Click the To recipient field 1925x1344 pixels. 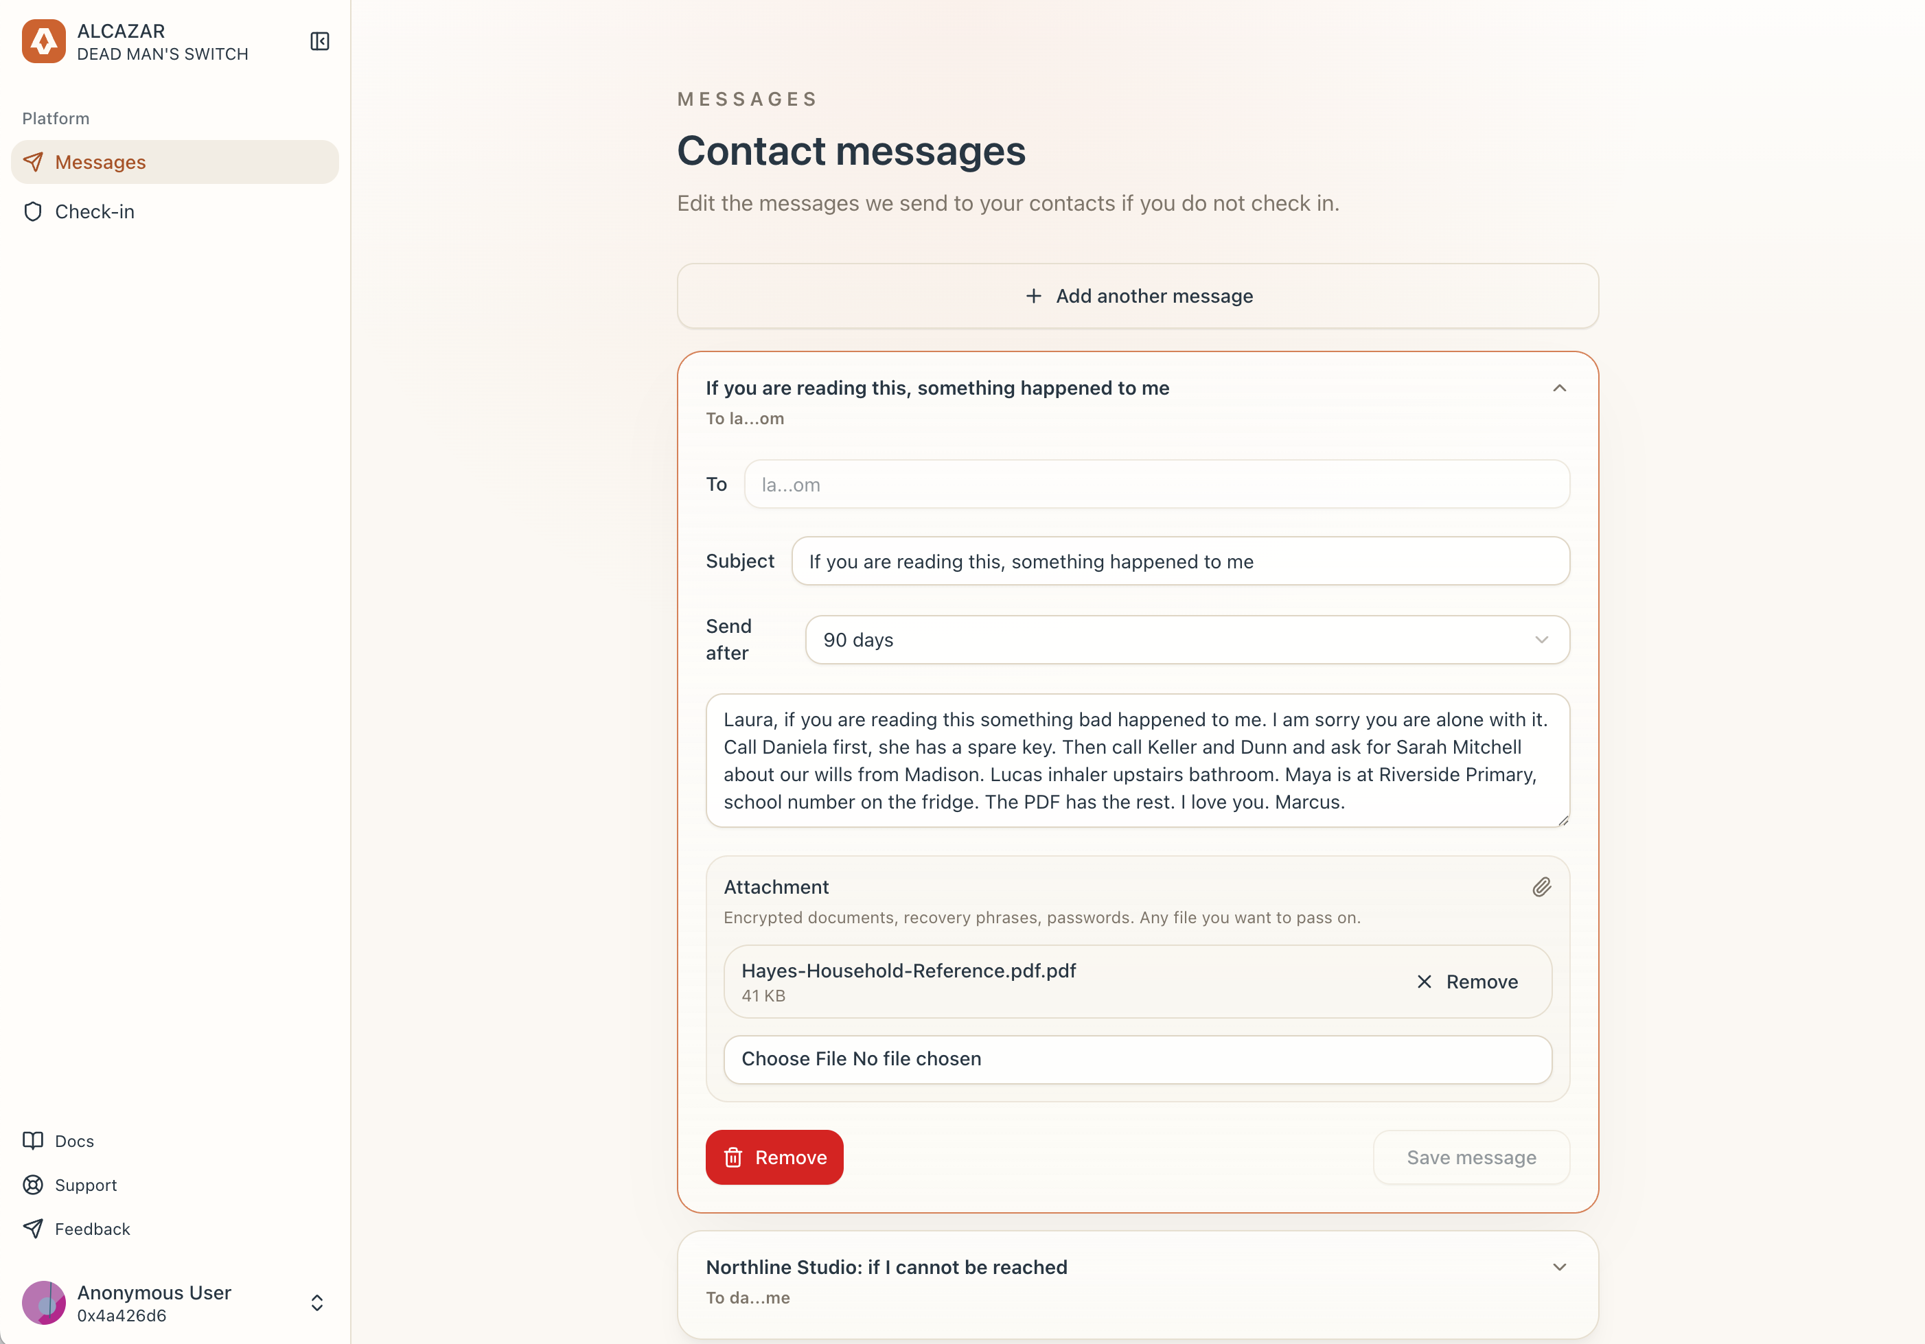coord(1156,485)
